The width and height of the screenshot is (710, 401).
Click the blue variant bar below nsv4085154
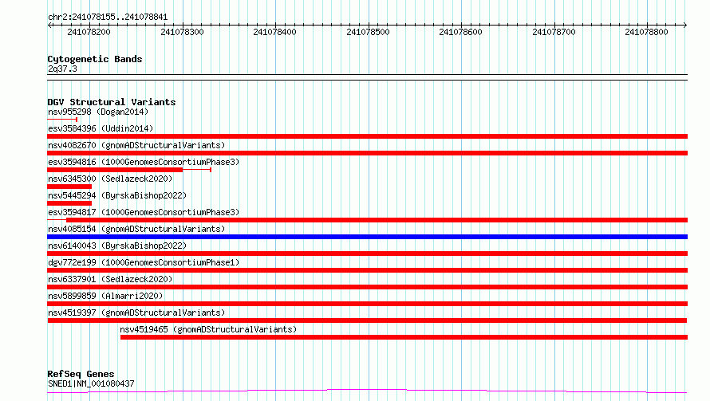coord(367,237)
